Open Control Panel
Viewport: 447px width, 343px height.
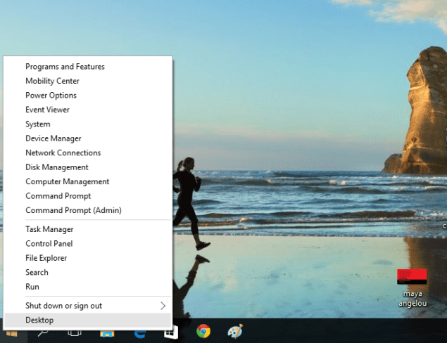[x=49, y=244]
